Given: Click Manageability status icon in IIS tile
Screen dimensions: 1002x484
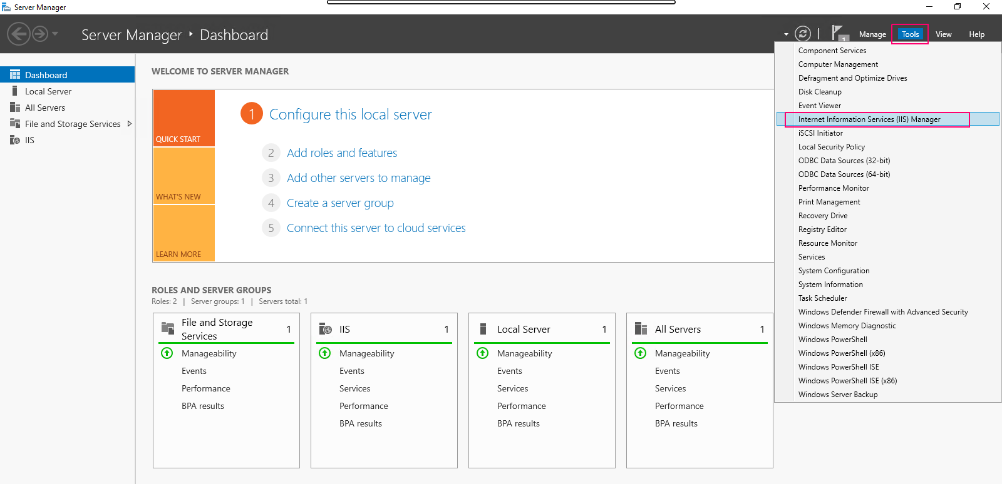Looking at the screenshot, I should click(x=325, y=353).
